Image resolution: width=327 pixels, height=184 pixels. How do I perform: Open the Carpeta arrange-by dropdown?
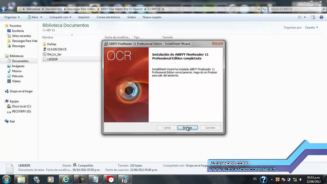click(311, 27)
